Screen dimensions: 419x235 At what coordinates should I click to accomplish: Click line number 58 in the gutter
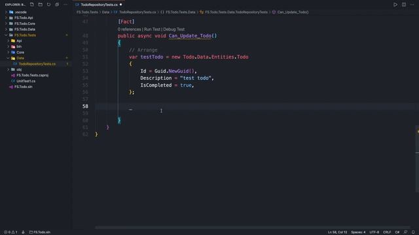tap(85, 106)
